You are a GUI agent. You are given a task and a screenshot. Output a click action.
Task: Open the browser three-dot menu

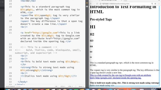159,4
